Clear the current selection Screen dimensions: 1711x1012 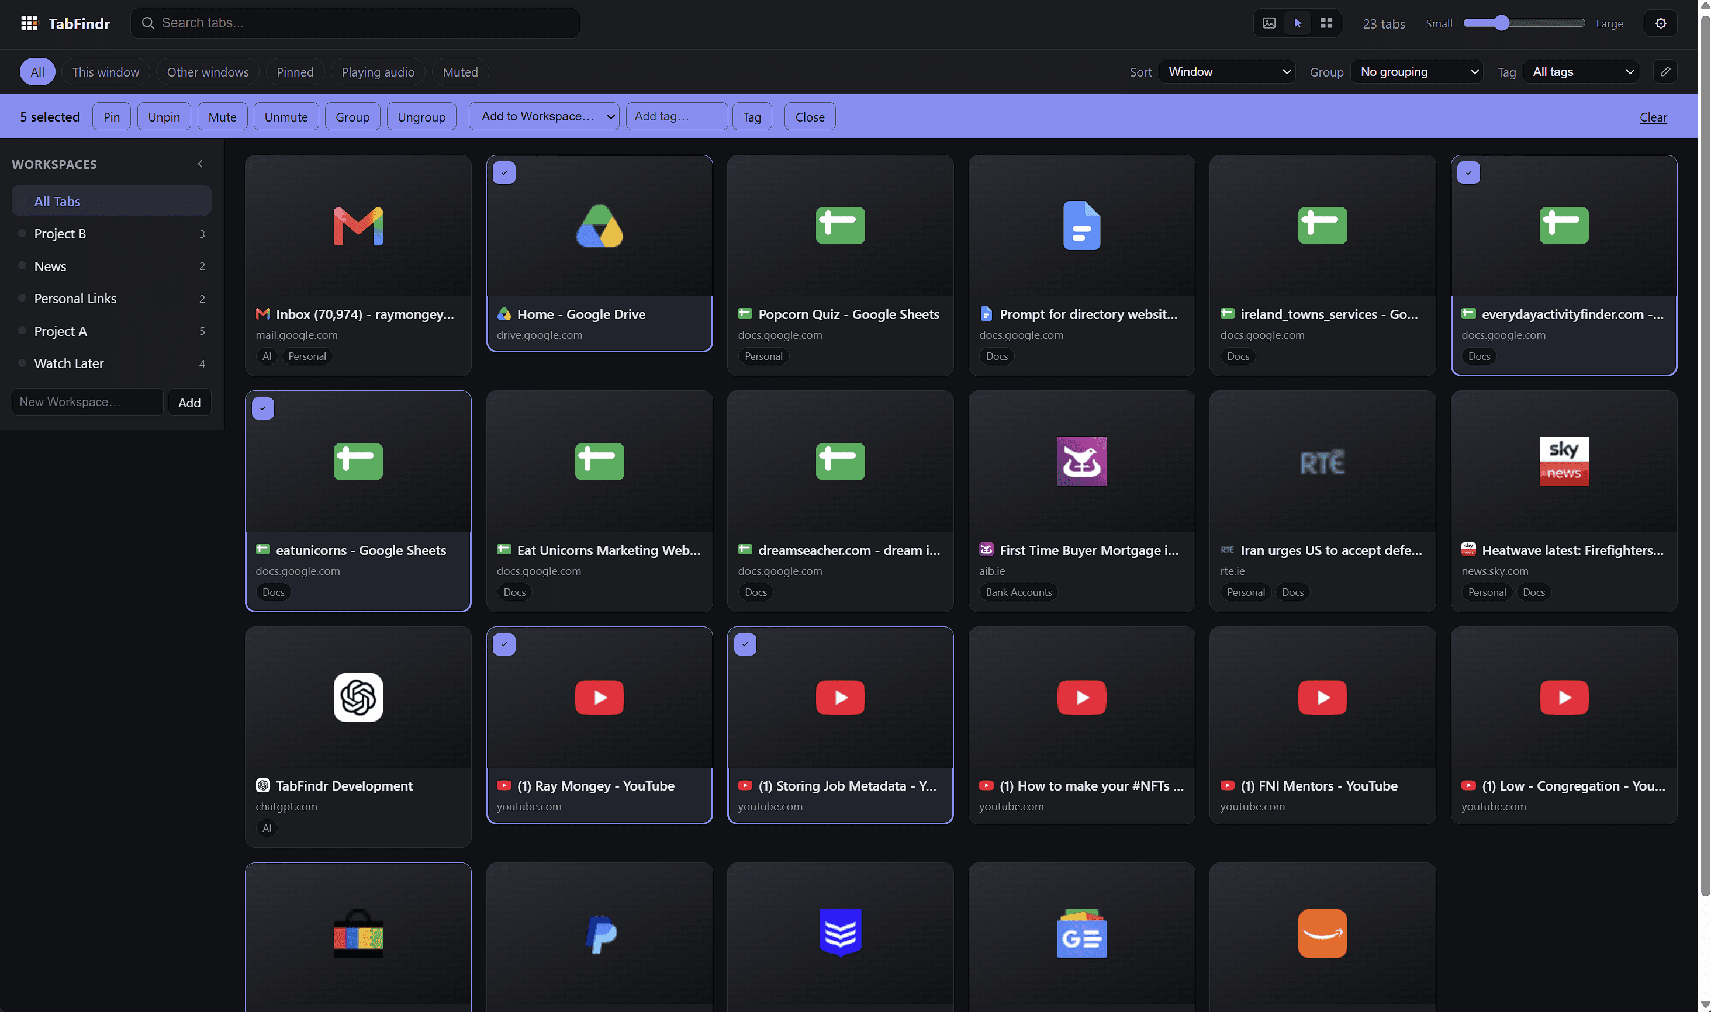(1653, 117)
